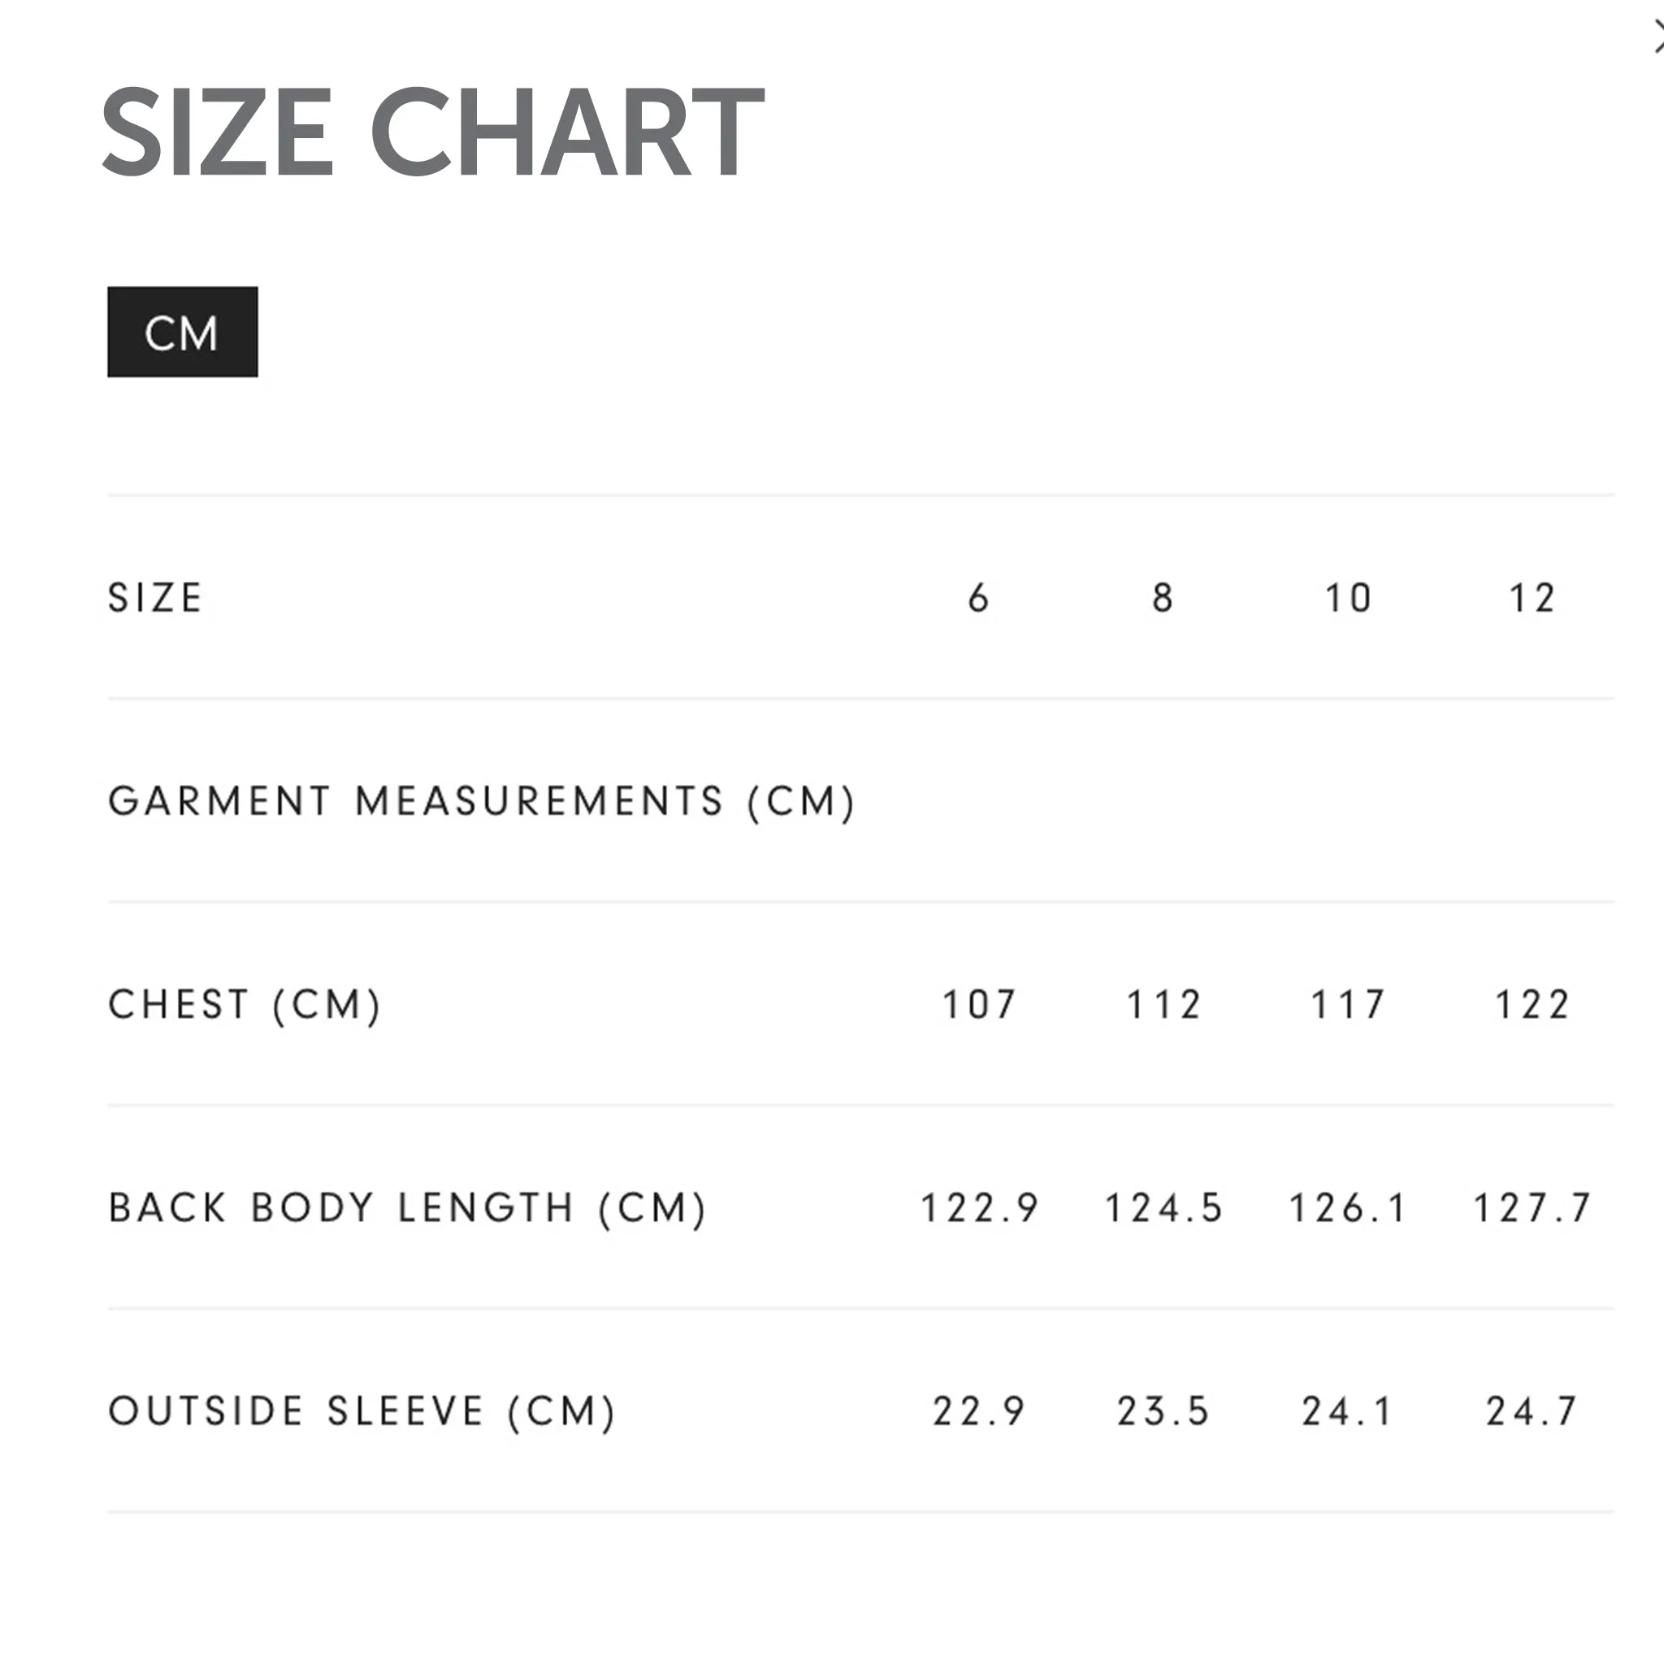Viewport: 1664px width, 1664px height.
Task: Click back body length value 127.7
Action: click(x=1532, y=1208)
